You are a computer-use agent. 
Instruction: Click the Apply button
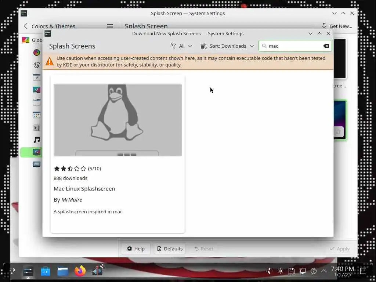pyautogui.click(x=340, y=249)
